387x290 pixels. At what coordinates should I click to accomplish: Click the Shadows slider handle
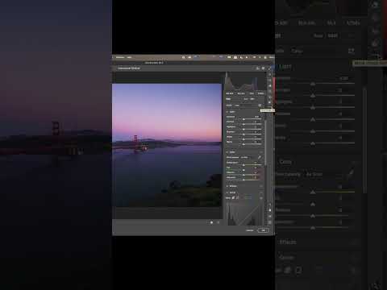[x=243, y=135]
